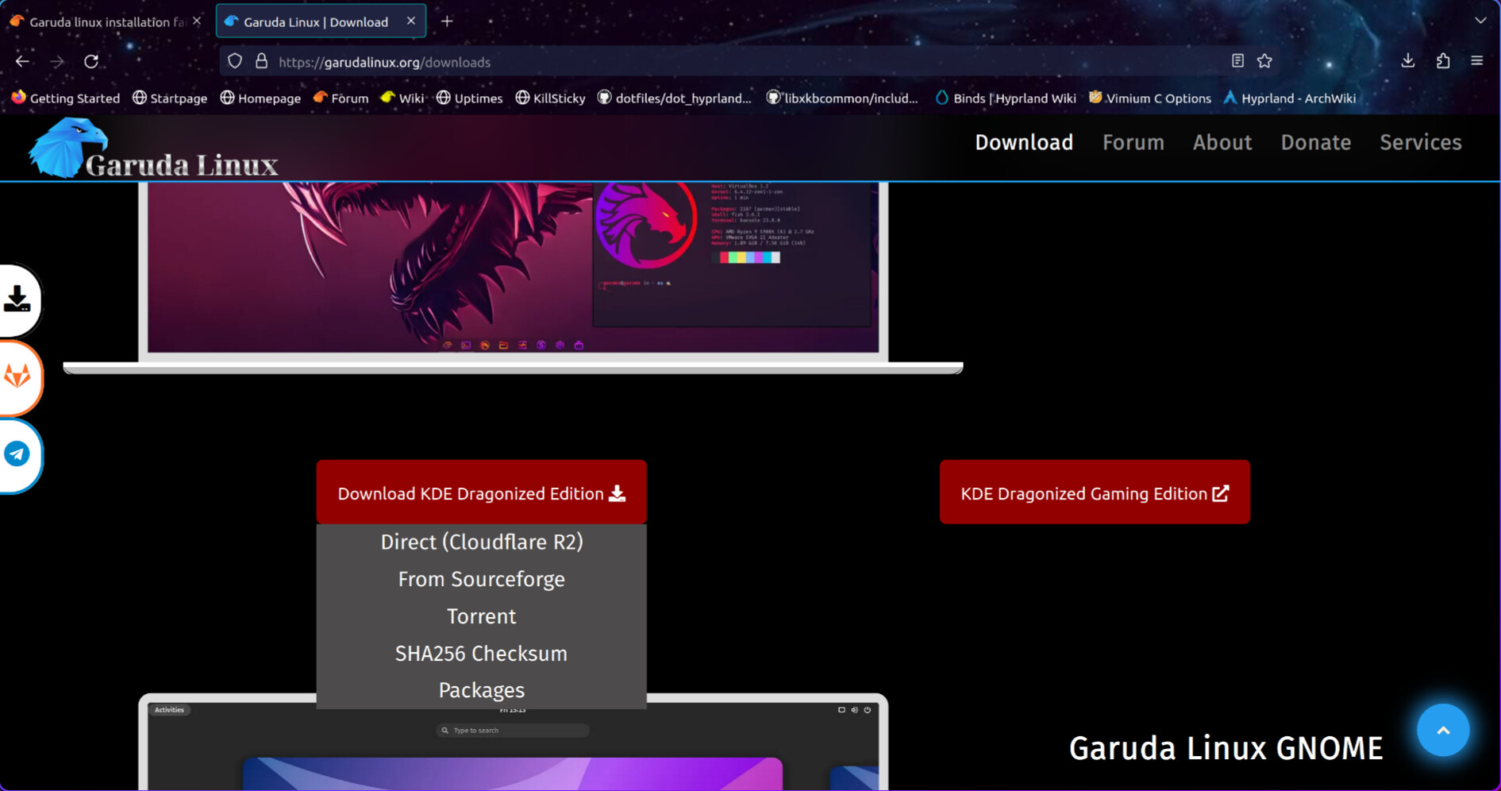
Task: Toggle reader view icon in address bar
Action: (x=1237, y=61)
